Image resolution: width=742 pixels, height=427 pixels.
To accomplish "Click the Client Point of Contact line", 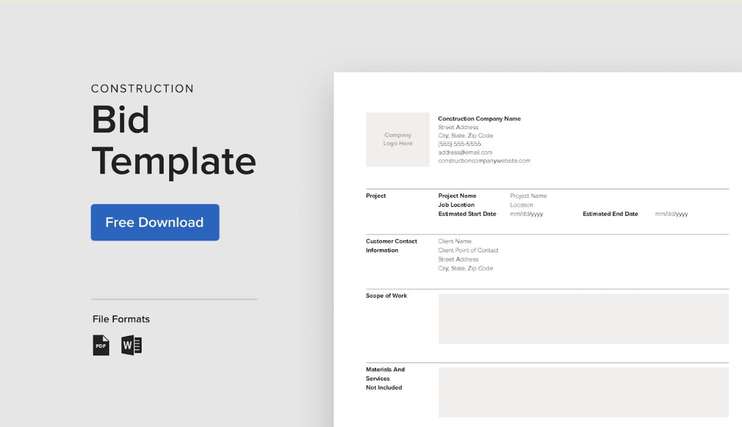I will tap(468, 250).
